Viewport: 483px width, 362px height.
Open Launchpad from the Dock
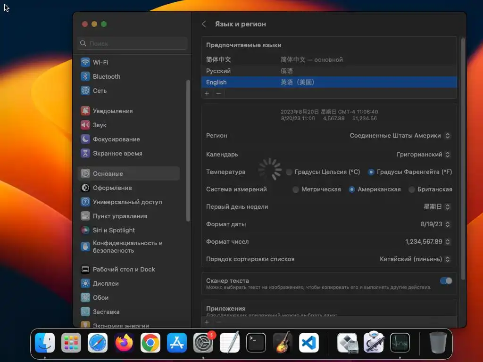pos(71,343)
